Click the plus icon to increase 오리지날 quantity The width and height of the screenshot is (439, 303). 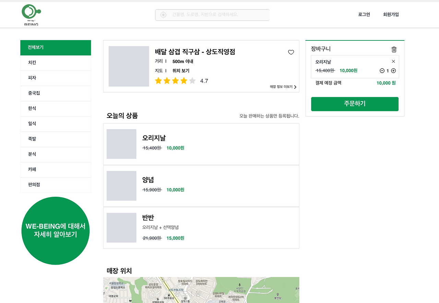tap(393, 71)
